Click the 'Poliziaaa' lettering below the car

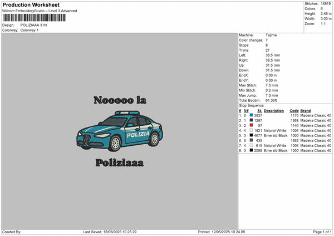point(120,163)
